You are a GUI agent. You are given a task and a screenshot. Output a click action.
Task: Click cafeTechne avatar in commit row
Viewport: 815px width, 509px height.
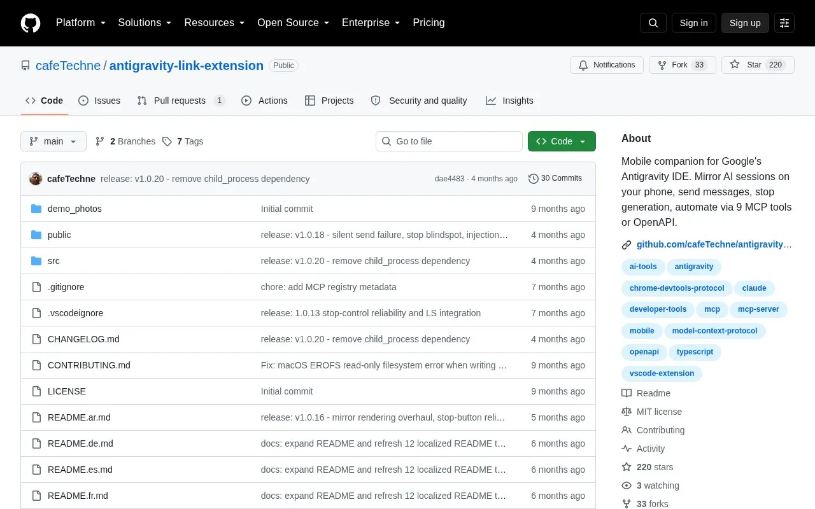pyautogui.click(x=36, y=179)
